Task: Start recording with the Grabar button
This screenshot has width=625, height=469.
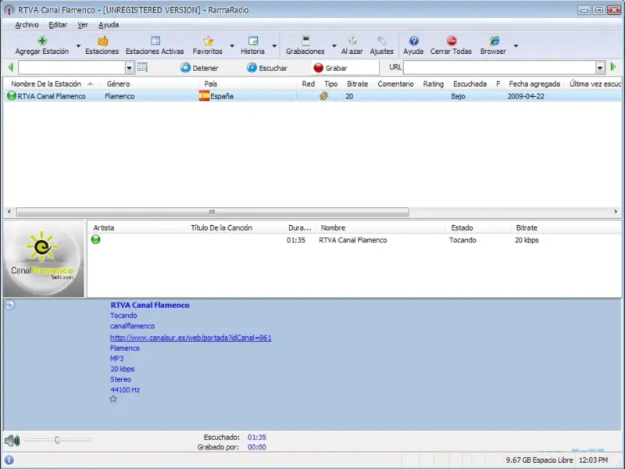Action: tap(330, 68)
